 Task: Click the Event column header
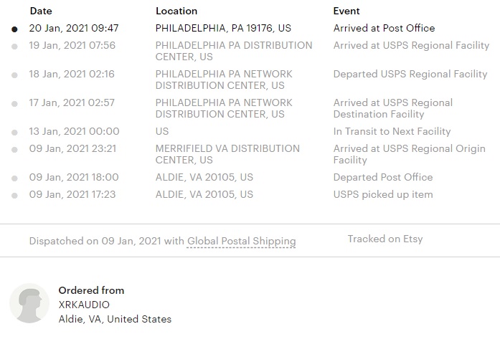coord(346,11)
